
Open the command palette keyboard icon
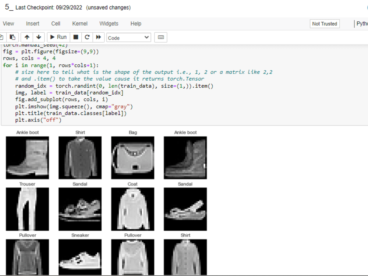(x=161, y=37)
